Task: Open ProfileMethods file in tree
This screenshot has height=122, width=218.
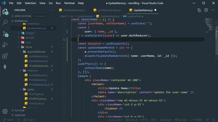Action: coord(39,66)
